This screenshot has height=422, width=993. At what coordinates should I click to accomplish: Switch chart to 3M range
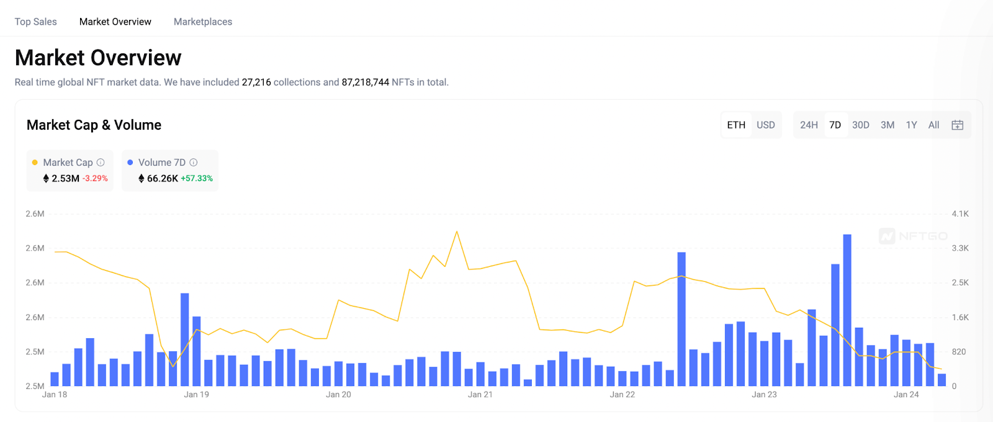pyautogui.click(x=887, y=125)
